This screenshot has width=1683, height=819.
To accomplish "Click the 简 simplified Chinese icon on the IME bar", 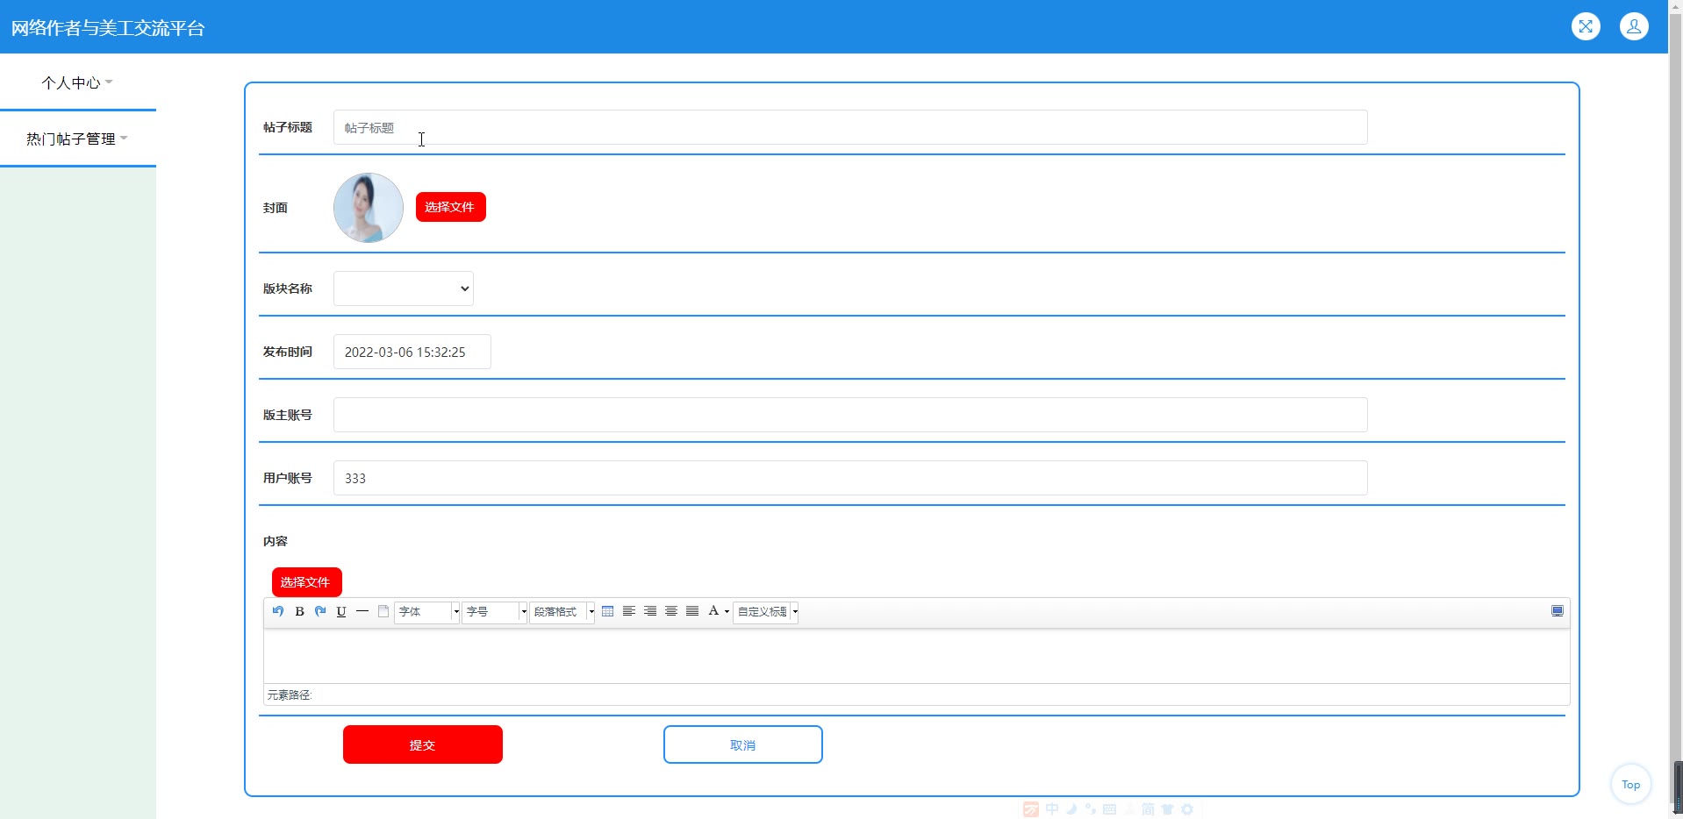I will 1148,809.
